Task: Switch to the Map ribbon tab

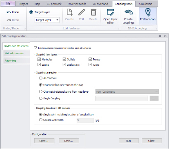Action: click(37, 4)
